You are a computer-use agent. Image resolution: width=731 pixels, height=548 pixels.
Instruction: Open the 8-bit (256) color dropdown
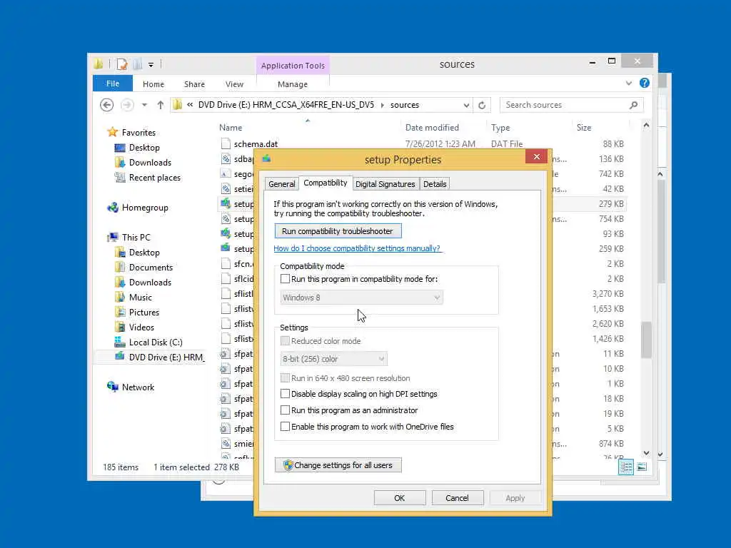coord(333,359)
